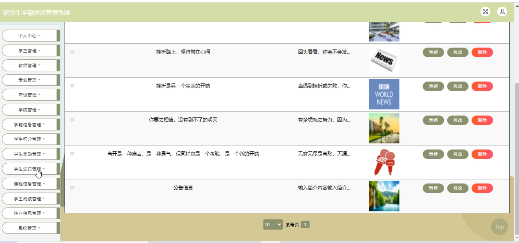Click the intro text 无穷无尽是离愁，天涯...

pos(324,154)
